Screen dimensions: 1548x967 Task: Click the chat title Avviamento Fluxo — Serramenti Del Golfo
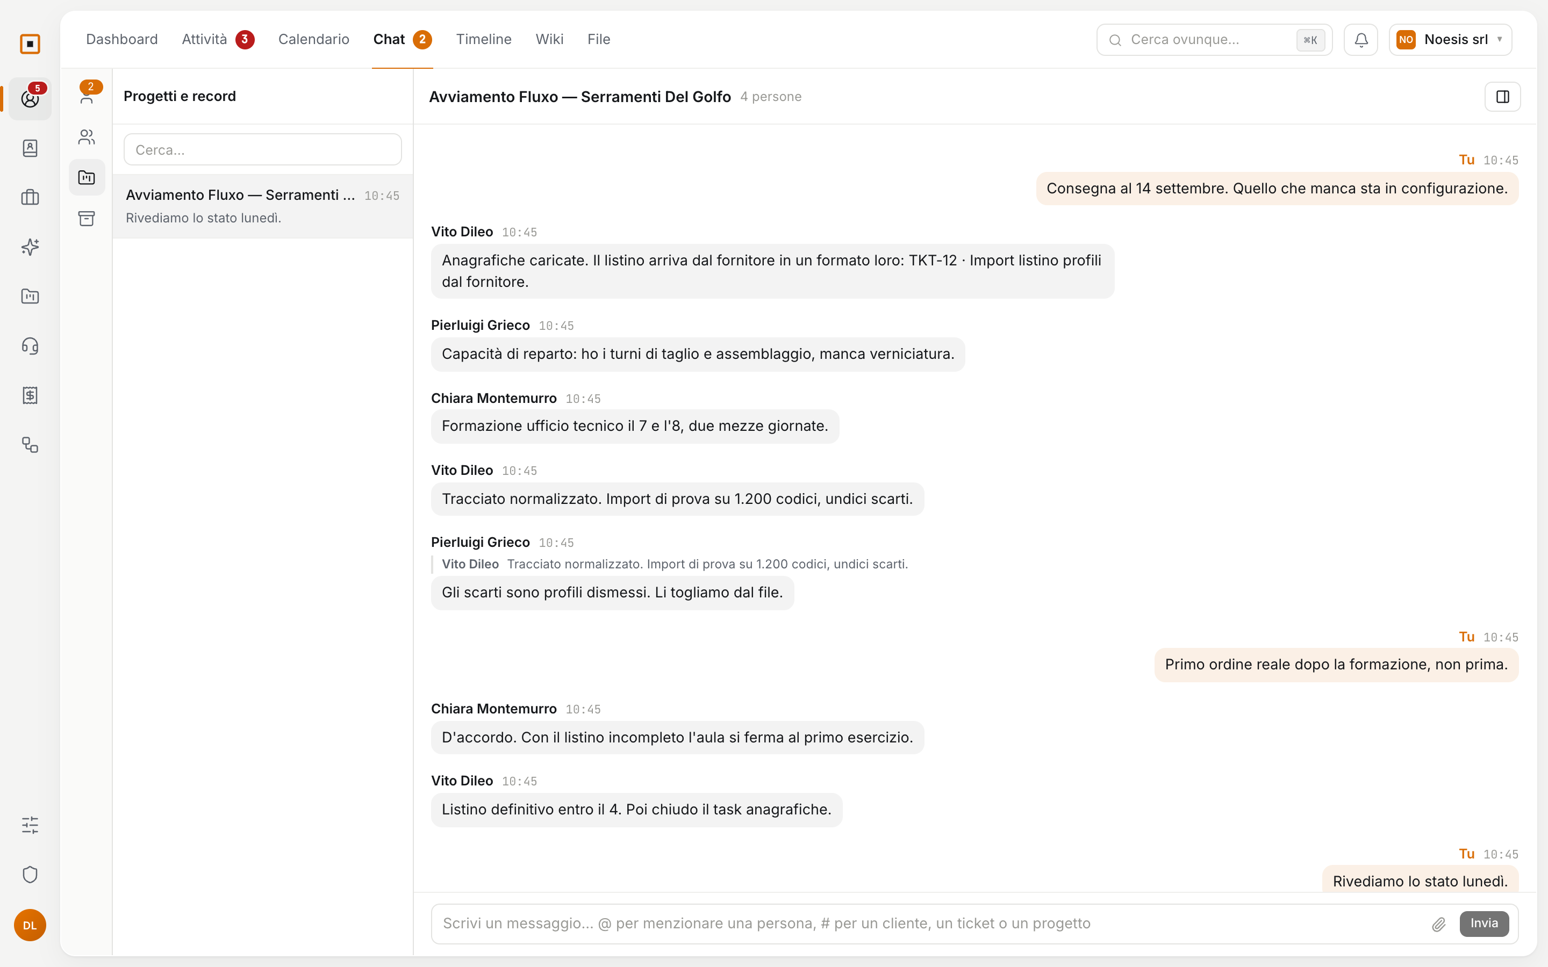pyautogui.click(x=579, y=97)
